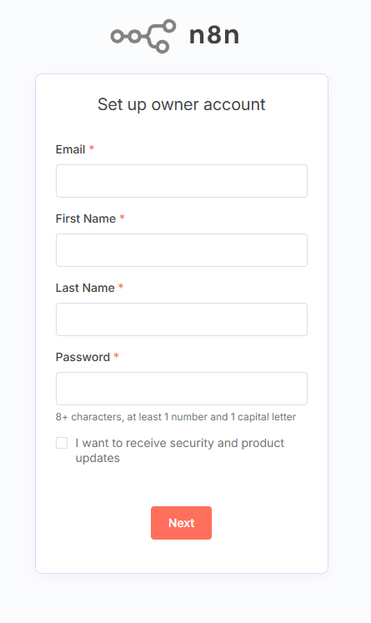Click the Password field label
This screenshot has width=371, height=623.
pyautogui.click(x=83, y=357)
